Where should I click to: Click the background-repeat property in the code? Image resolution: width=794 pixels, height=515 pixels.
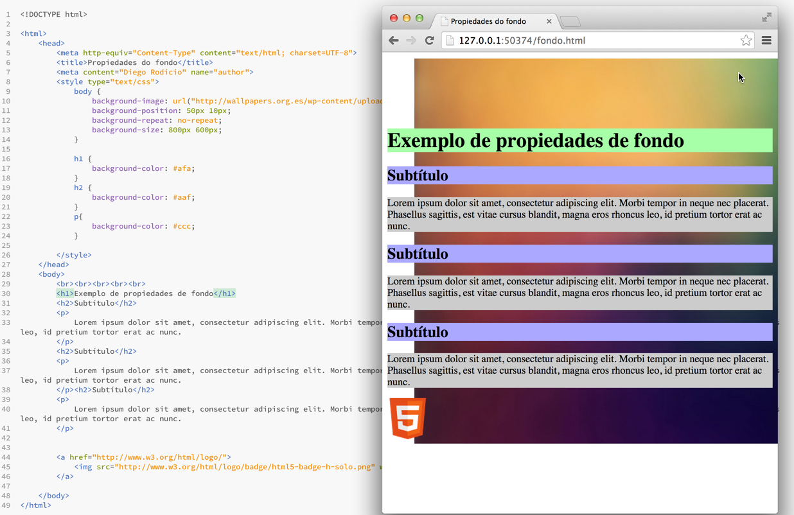[x=132, y=120]
